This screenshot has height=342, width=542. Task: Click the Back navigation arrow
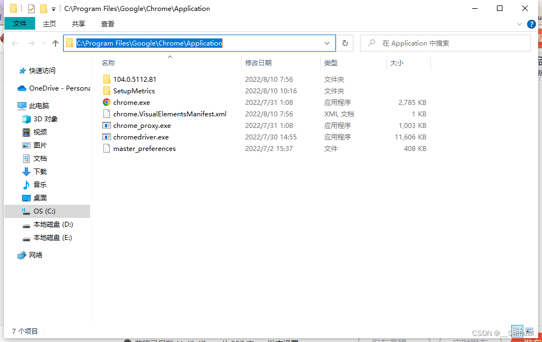point(15,43)
